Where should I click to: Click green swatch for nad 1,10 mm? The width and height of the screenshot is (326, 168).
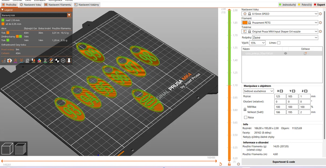[3, 20]
